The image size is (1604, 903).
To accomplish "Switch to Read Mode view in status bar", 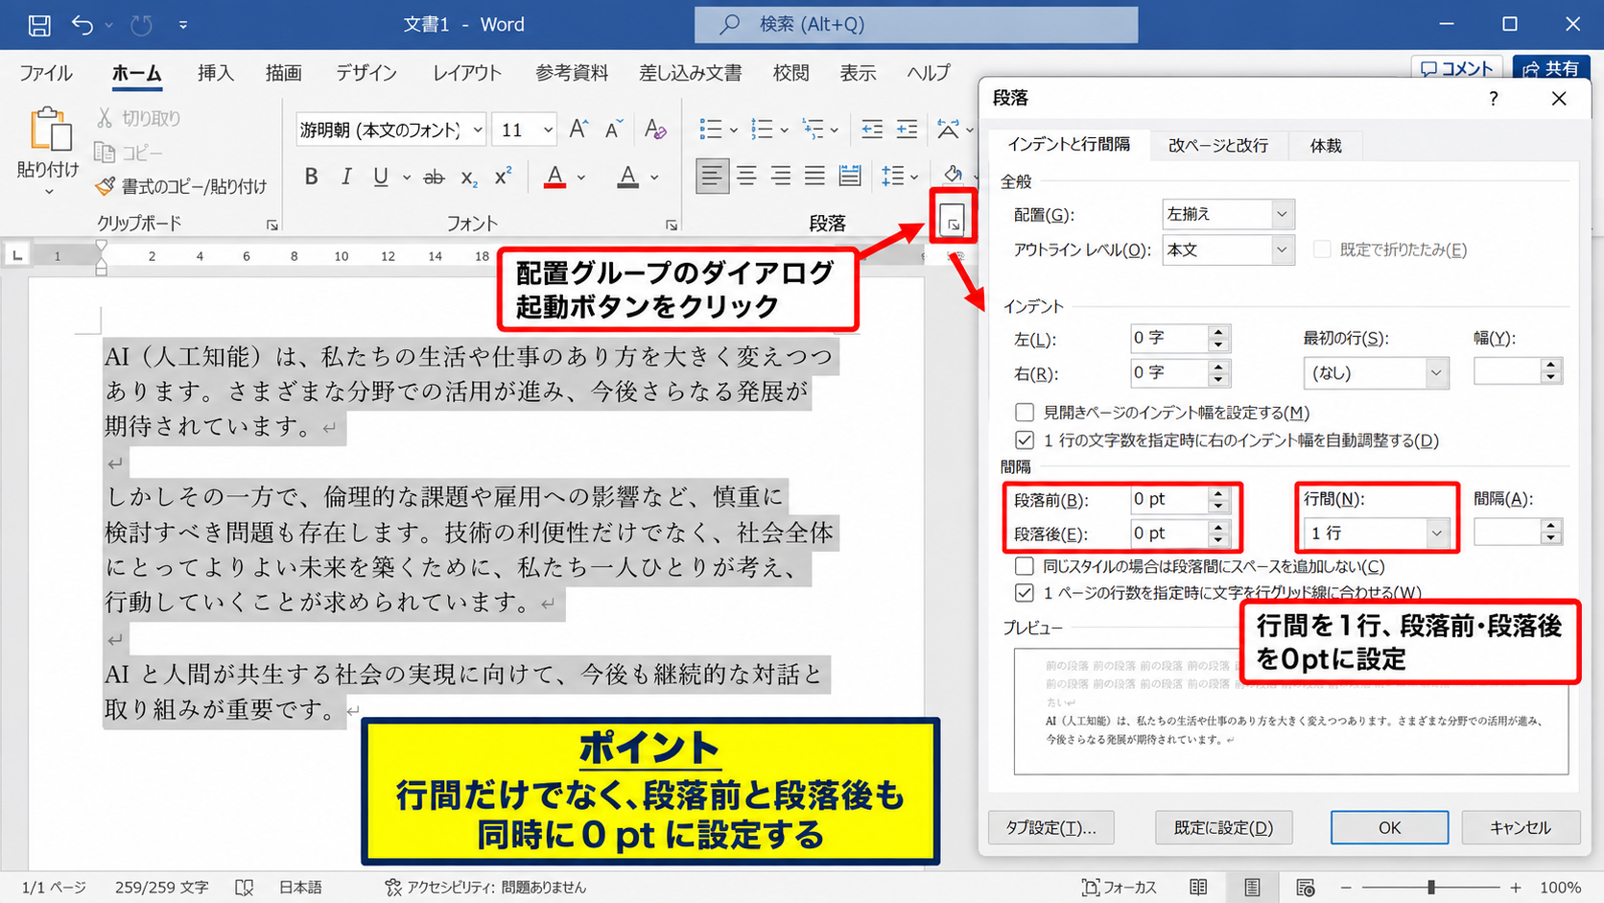I will pos(1199,888).
